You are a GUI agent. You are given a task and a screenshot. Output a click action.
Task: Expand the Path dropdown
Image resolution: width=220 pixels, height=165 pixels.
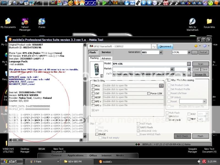pos(184,74)
